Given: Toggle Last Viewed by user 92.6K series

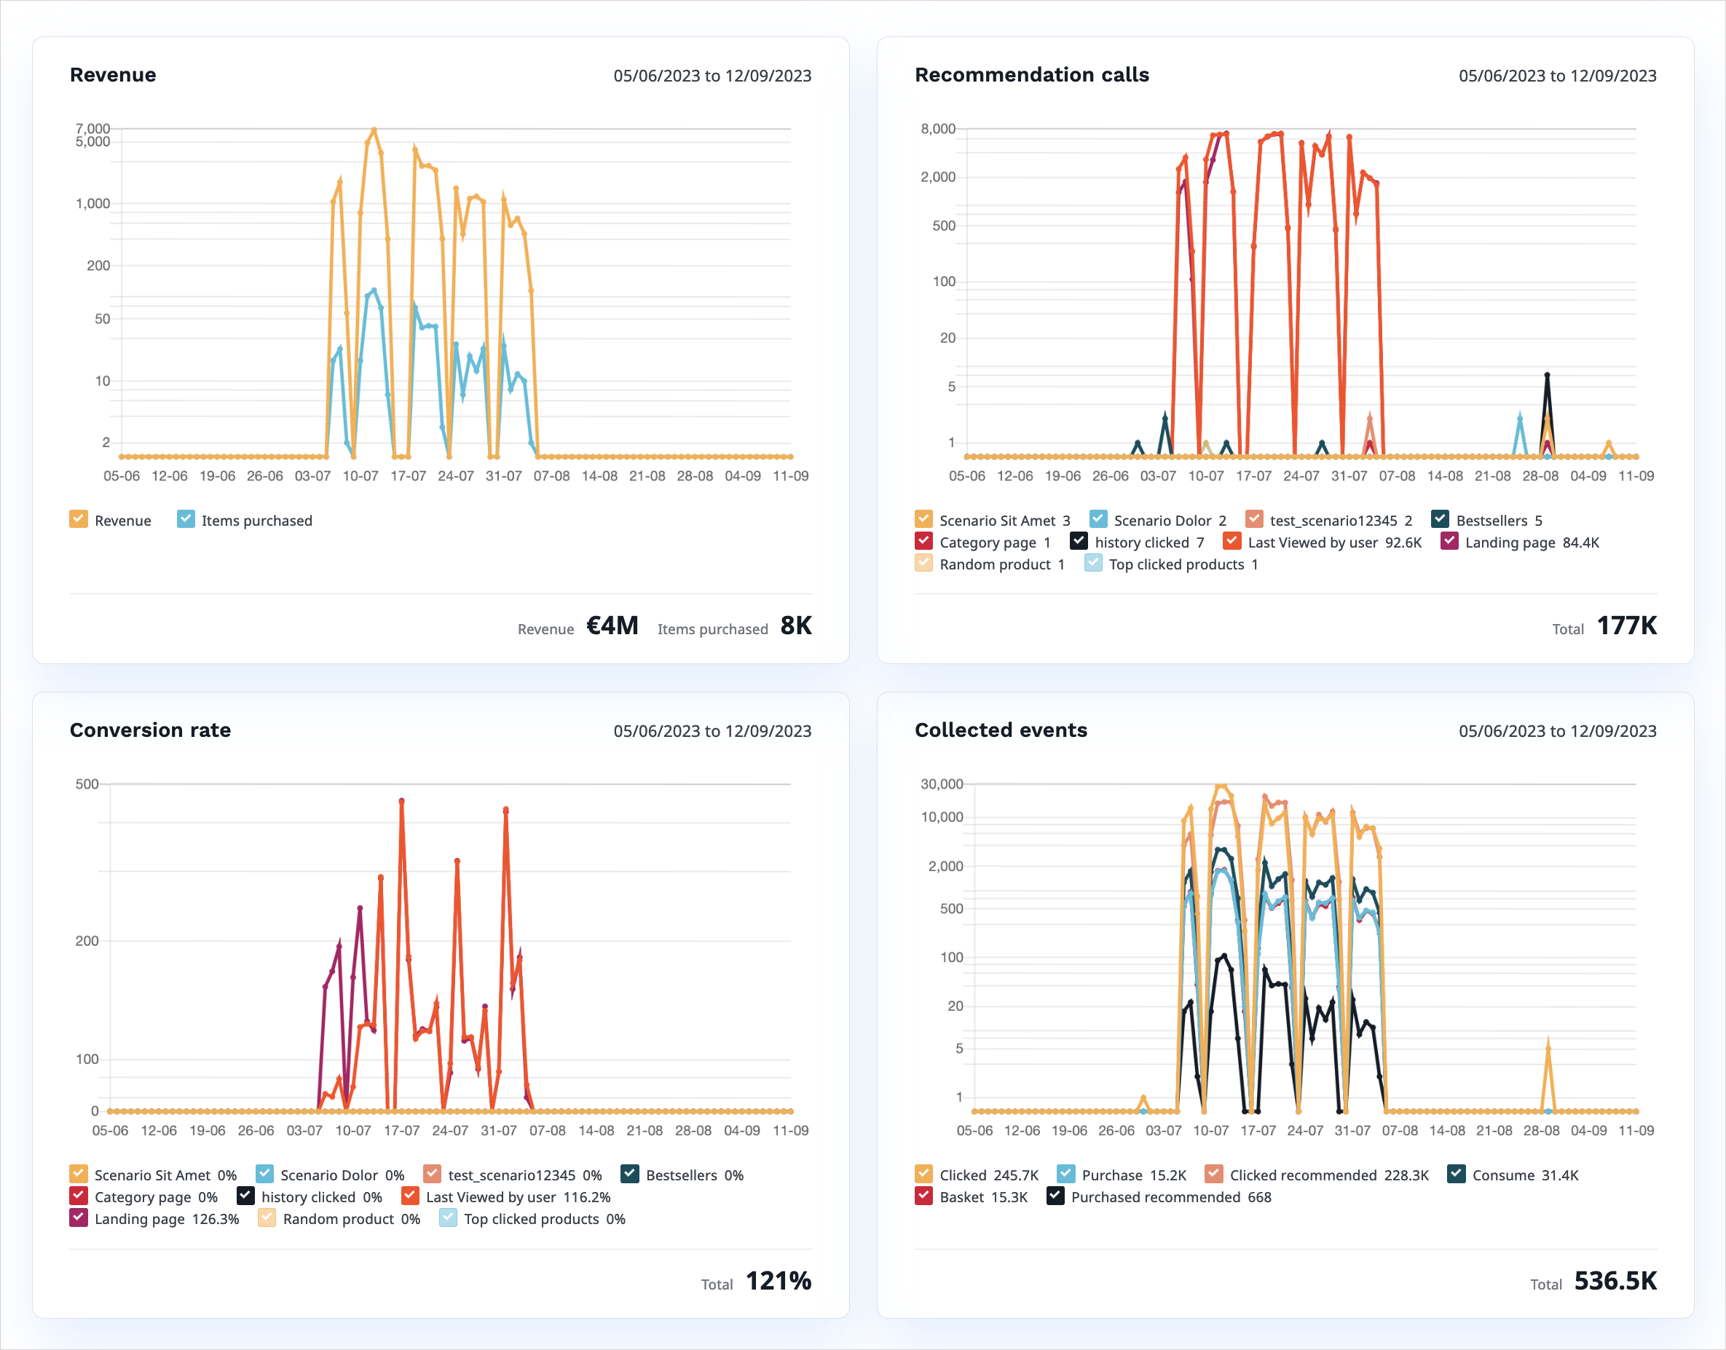Looking at the screenshot, I should 1232,542.
